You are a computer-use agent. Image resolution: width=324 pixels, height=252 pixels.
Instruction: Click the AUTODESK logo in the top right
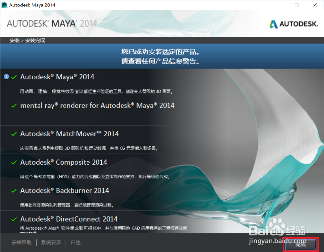294,24
